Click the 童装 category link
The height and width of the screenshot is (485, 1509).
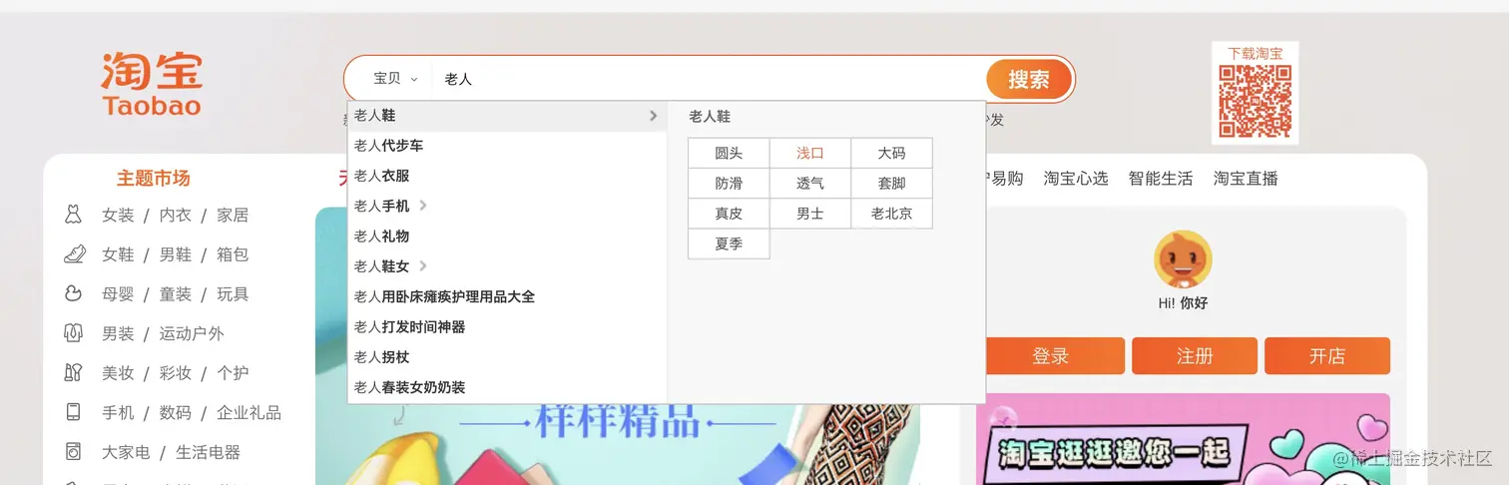pyautogui.click(x=176, y=293)
